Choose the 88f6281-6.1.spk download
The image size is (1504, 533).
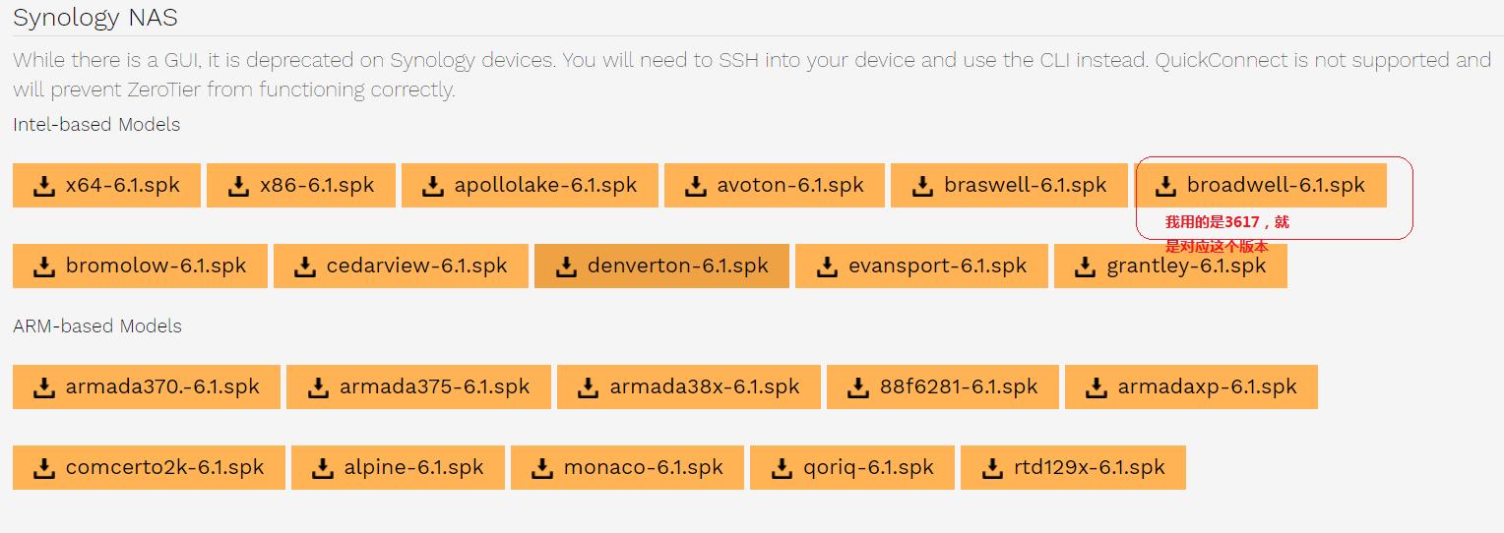pyautogui.click(x=943, y=387)
